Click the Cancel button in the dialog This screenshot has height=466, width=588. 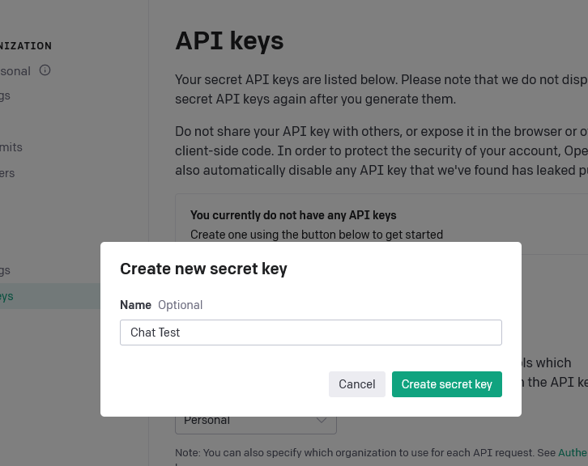357,384
